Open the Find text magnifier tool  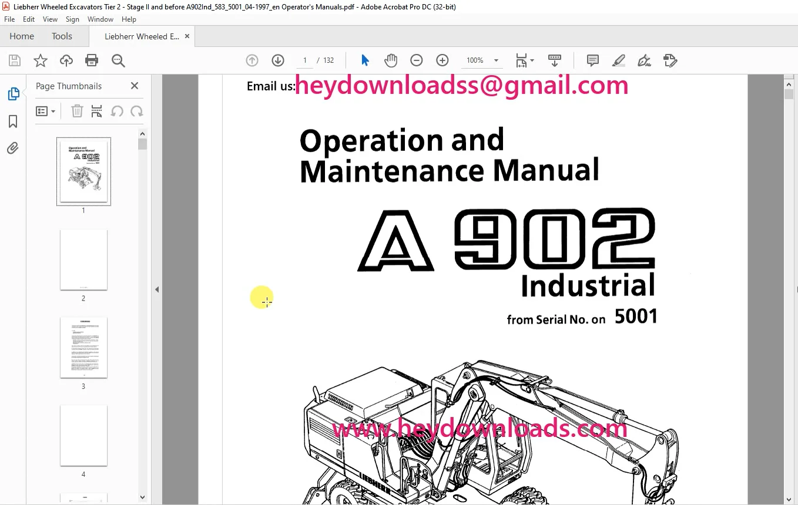pyautogui.click(x=118, y=60)
